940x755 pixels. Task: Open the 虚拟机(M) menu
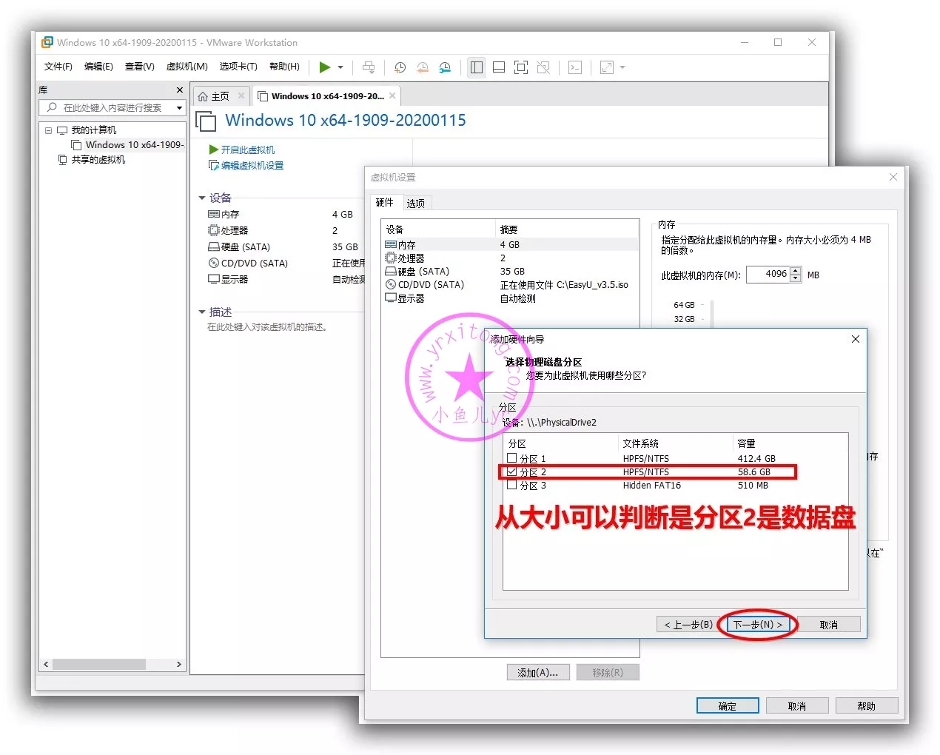pos(187,67)
